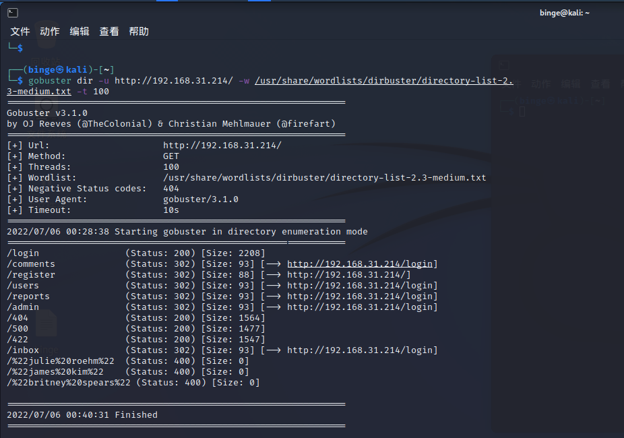Open the 帮助 menu
Screen dimensions: 624x438
139,32
